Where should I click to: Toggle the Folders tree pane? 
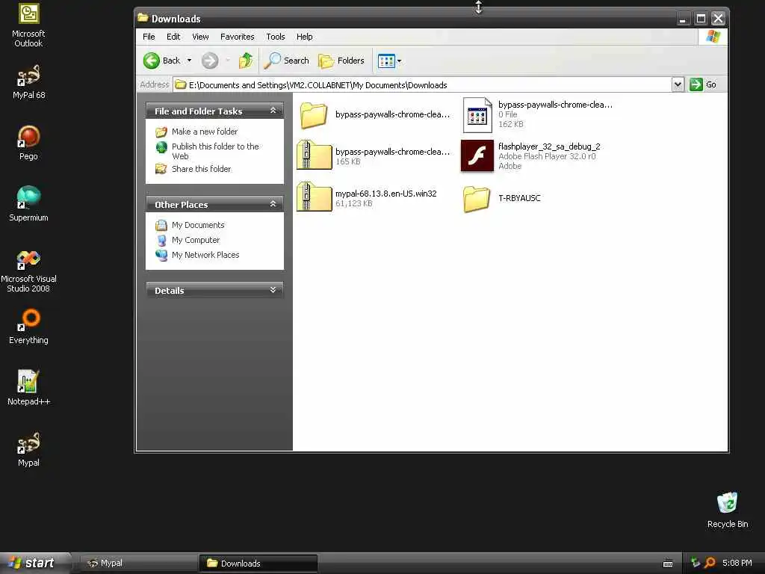click(x=341, y=61)
